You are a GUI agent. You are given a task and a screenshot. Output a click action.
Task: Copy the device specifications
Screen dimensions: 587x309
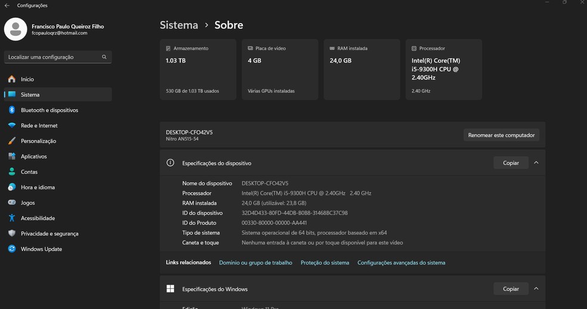[511, 163]
